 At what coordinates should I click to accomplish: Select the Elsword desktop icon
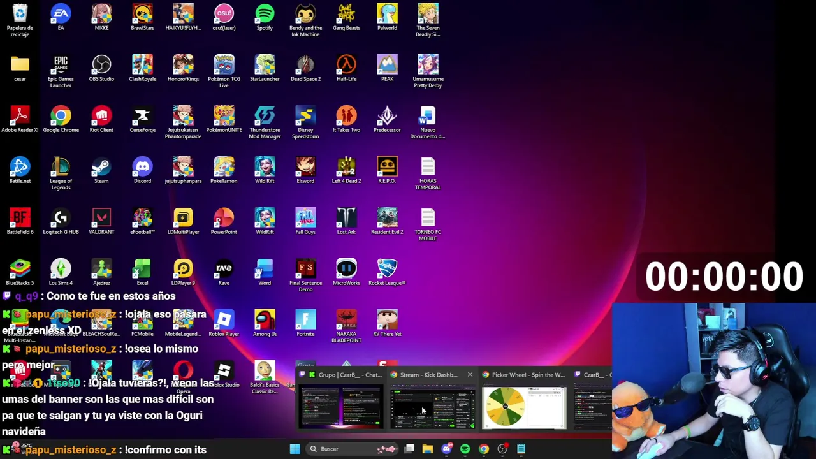coord(305,170)
